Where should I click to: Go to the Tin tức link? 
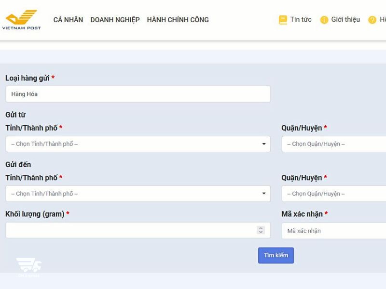click(x=301, y=20)
